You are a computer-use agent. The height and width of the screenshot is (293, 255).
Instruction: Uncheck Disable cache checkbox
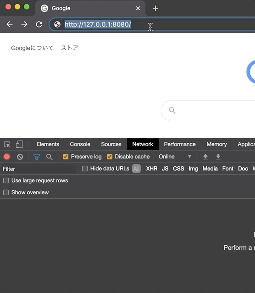[110, 157]
